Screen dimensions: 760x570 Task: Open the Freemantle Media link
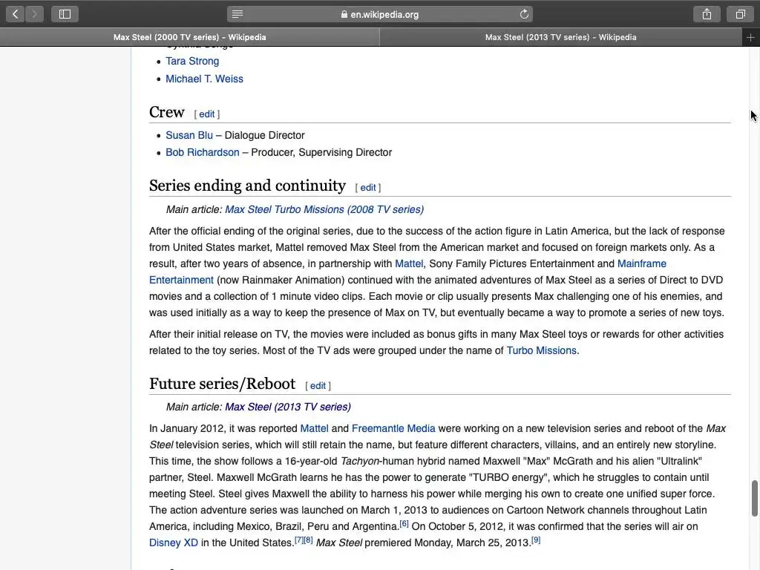click(x=393, y=428)
